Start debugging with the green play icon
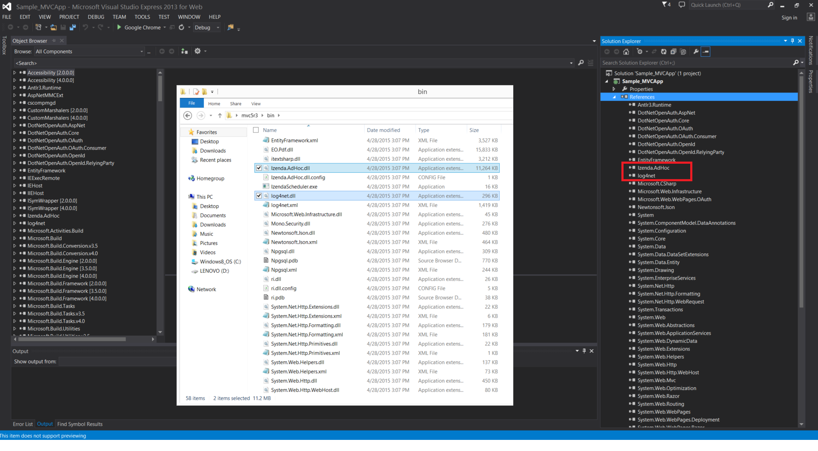This screenshot has height=451, width=818. 119,27
